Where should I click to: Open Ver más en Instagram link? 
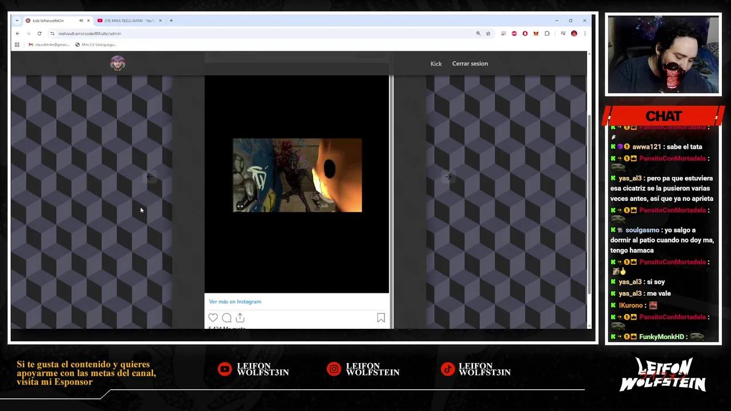click(235, 301)
